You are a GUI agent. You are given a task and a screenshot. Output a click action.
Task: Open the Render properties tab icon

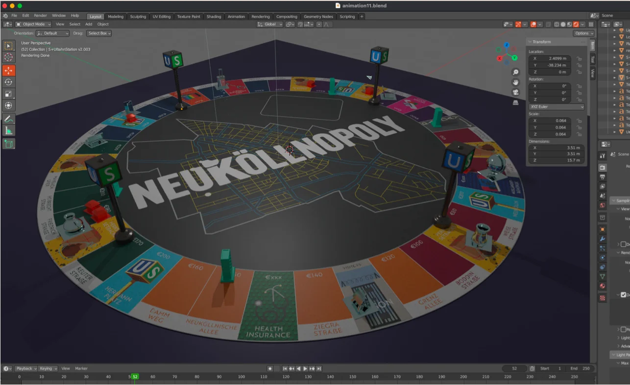click(603, 168)
